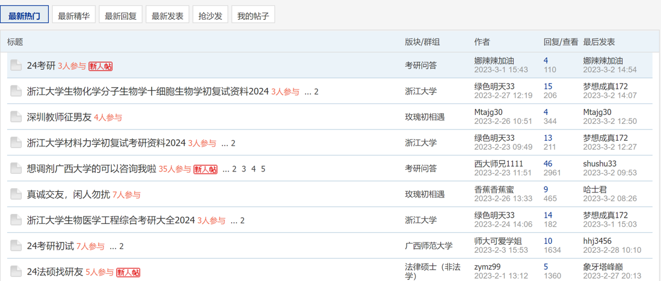Click last post time 2023-3-2 14:07
This screenshot has height=281, width=661.
pos(609,95)
